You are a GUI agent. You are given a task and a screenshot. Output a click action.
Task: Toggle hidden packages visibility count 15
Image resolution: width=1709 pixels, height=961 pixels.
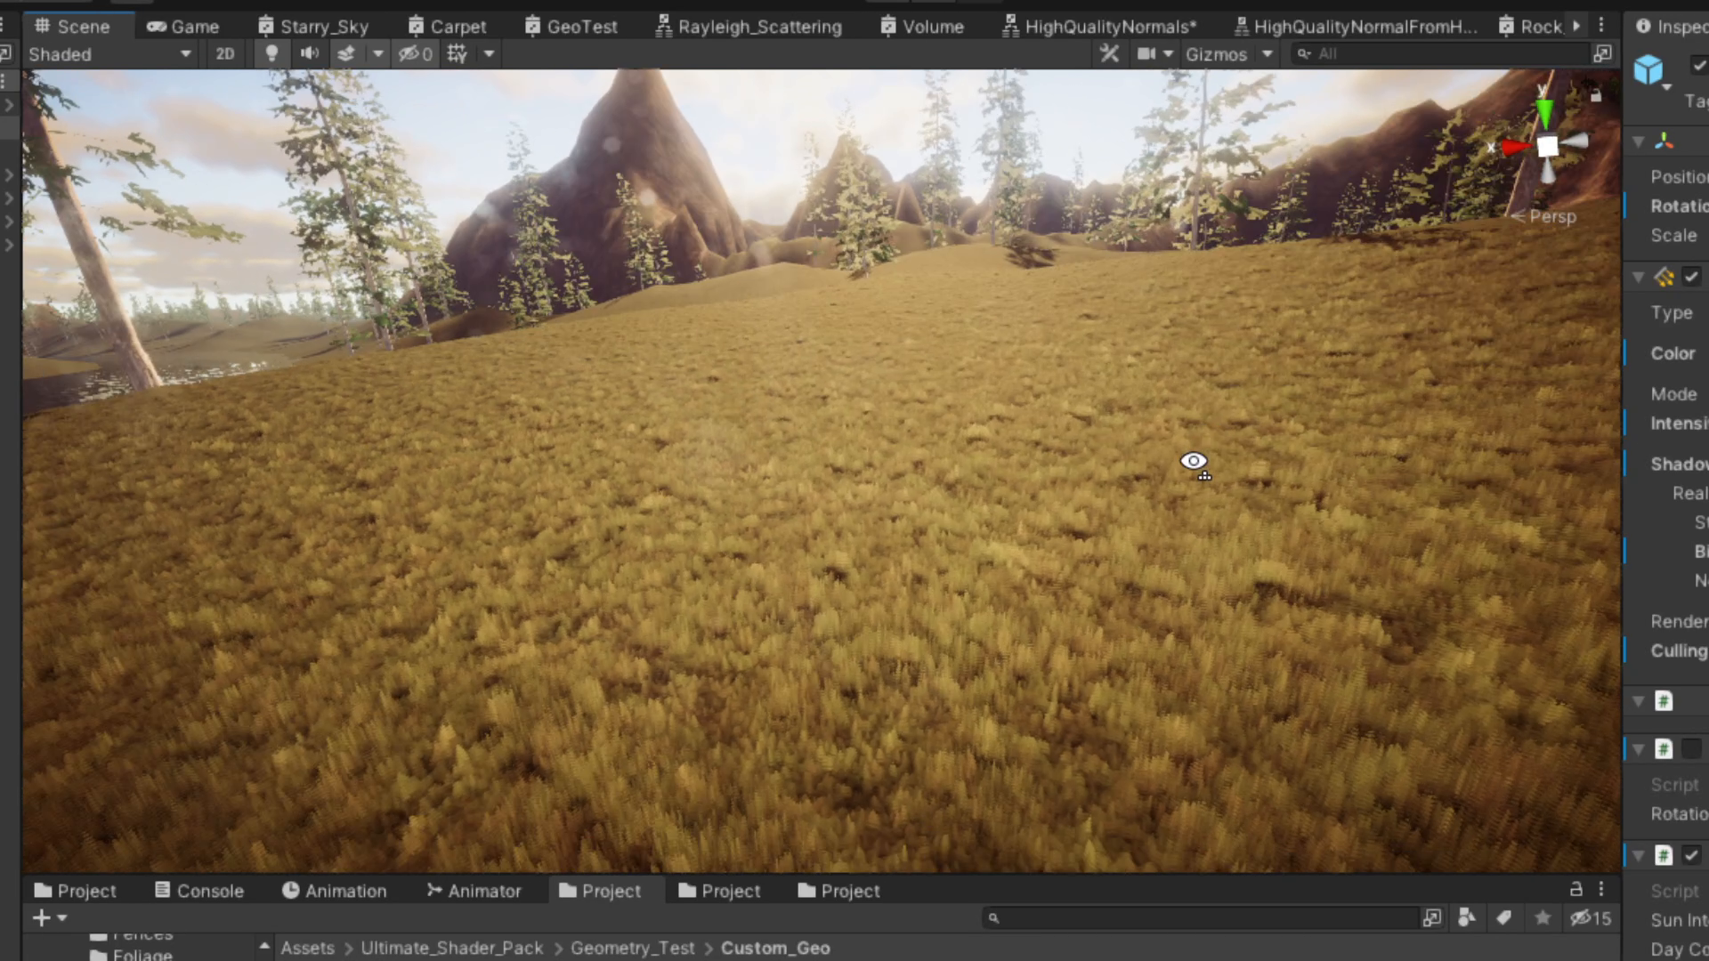pos(1591,917)
